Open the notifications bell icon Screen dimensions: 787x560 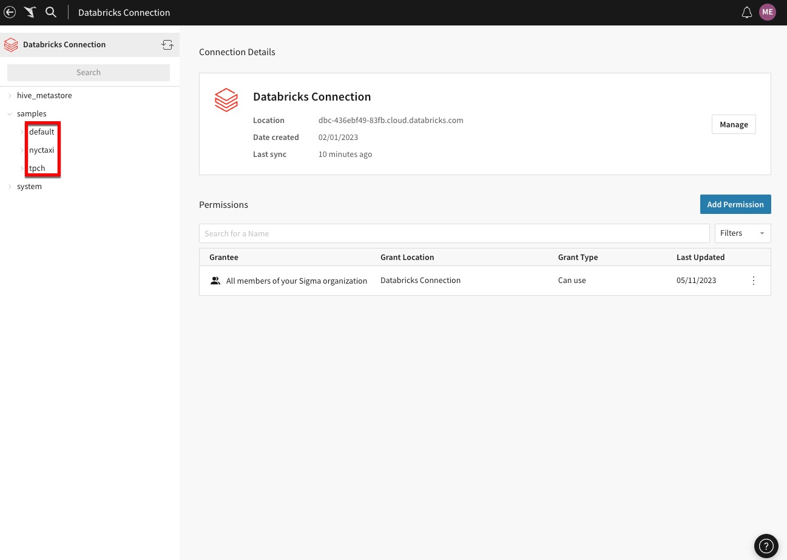[747, 12]
